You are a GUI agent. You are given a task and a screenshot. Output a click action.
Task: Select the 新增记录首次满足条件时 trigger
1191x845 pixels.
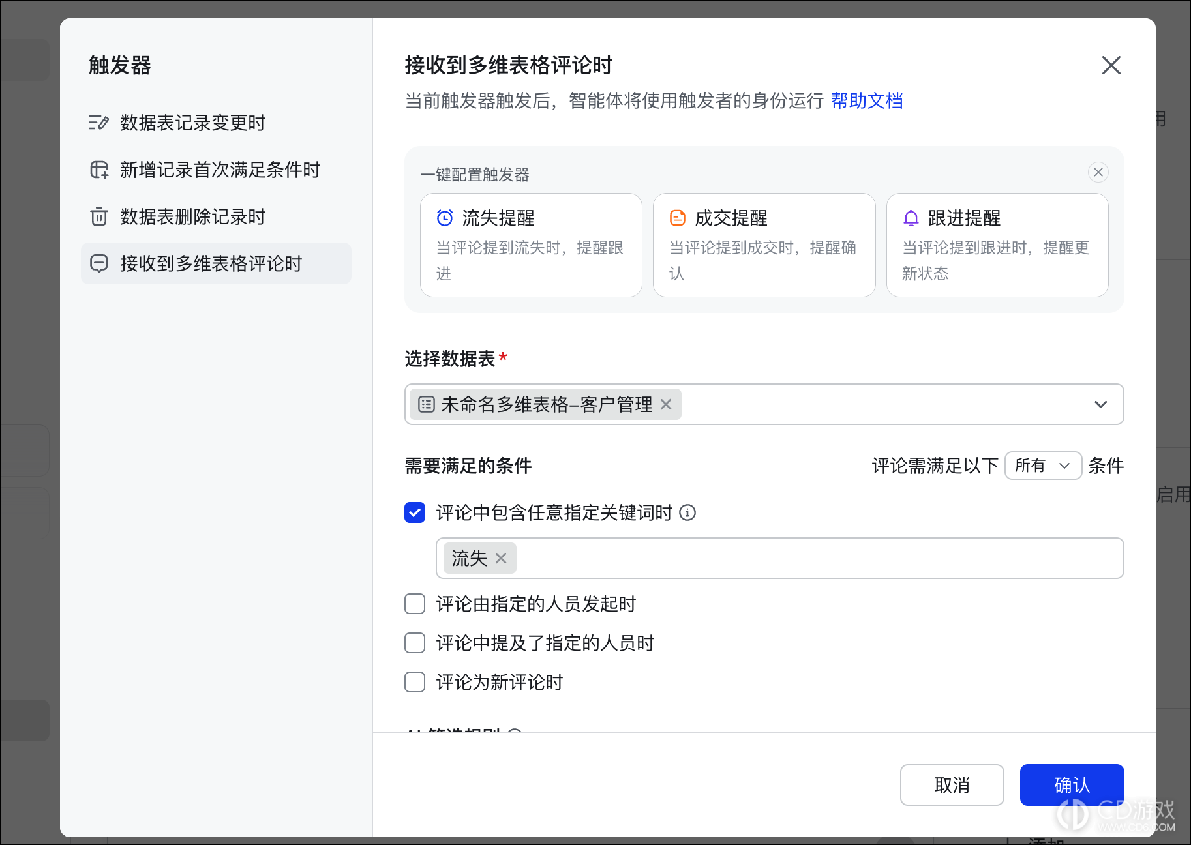click(x=216, y=170)
